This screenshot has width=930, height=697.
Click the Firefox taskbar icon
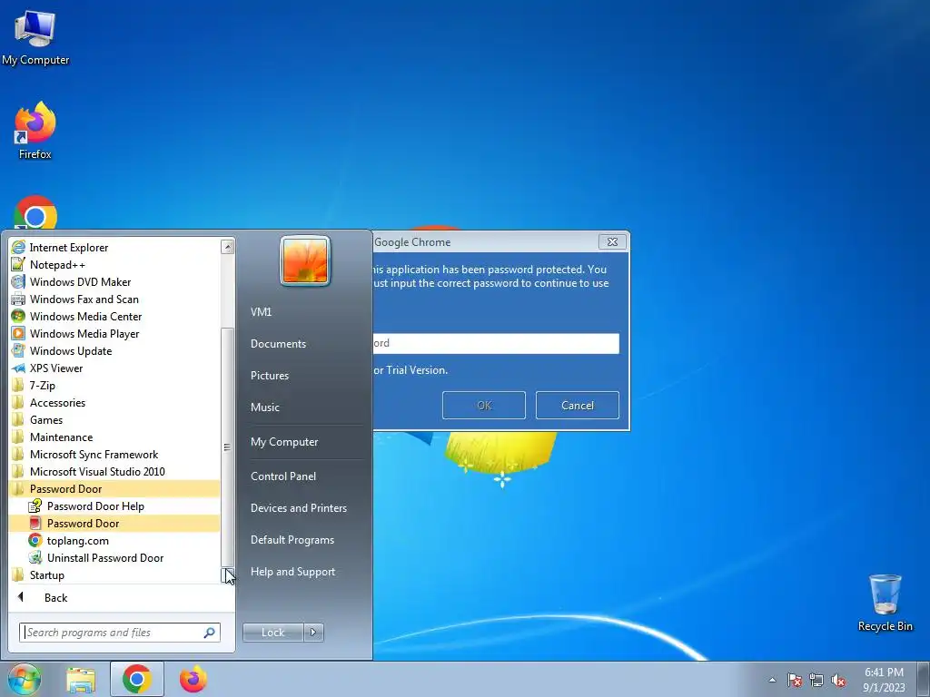pos(193,679)
